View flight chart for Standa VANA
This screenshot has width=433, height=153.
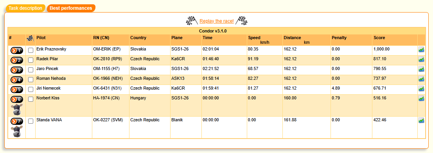coord(421,120)
